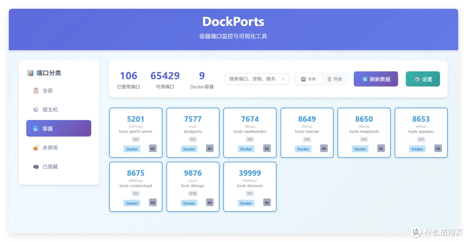Click port number 7577
Screen dimensions: 467x242
click(x=193, y=119)
